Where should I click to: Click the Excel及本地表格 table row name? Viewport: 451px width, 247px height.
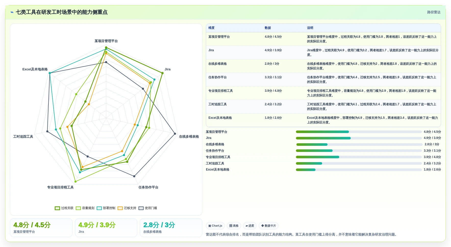220,118
